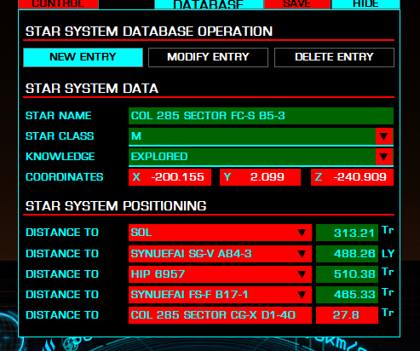Edit the 27.8 distance value
The width and height of the screenshot is (420, 351).
(347, 315)
